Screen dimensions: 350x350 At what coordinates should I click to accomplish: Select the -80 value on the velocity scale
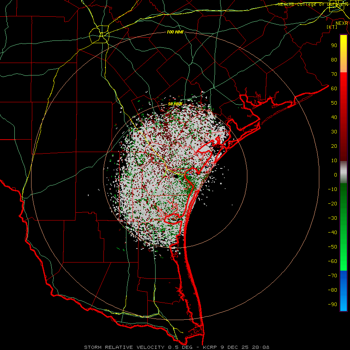tap(332, 290)
